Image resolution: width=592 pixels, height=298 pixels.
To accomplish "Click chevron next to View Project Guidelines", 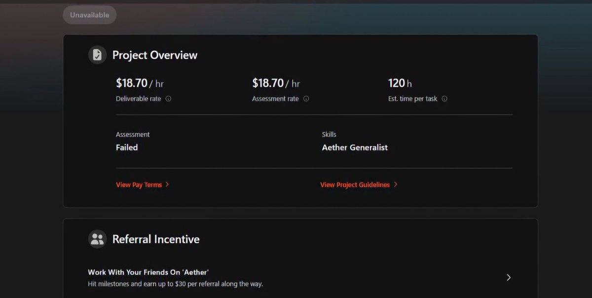I will coord(396,185).
